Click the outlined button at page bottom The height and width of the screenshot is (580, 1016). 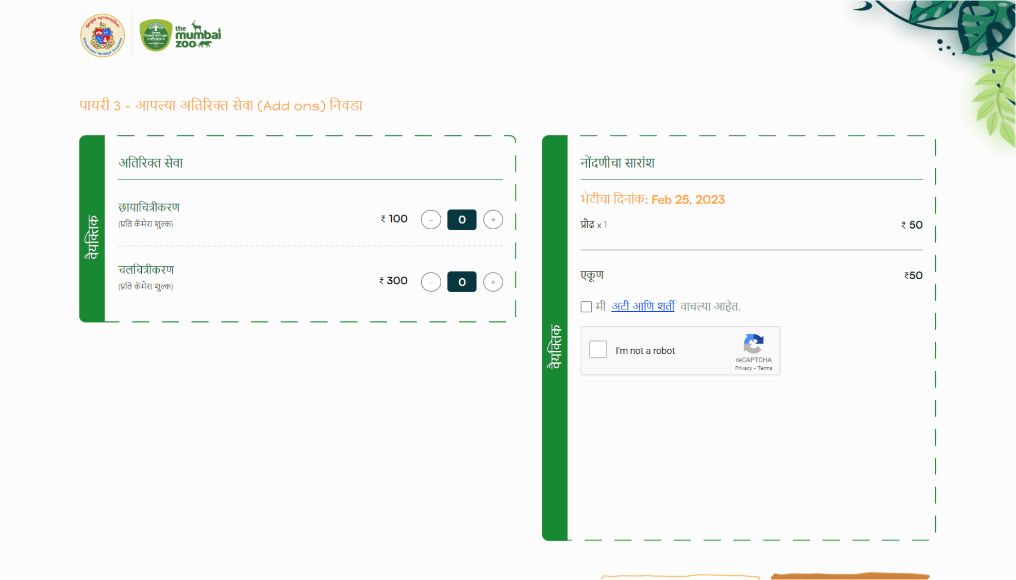pyautogui.click(x=680, y=576)
